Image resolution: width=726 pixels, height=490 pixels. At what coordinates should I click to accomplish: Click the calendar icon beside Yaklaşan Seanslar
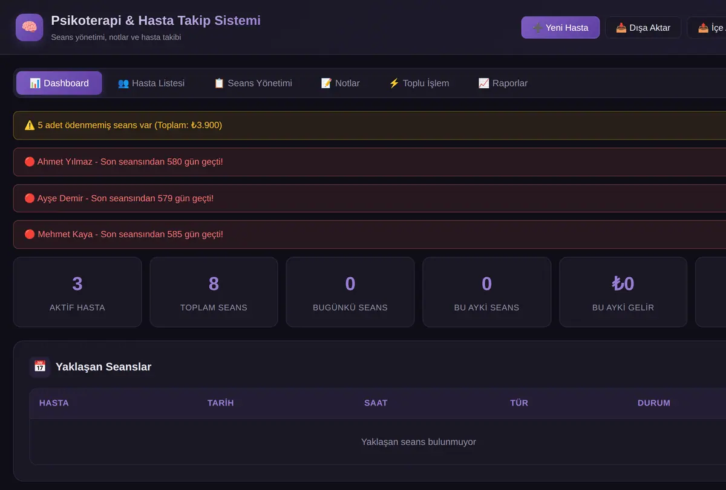pyautogui.click(x=40, y=367)
